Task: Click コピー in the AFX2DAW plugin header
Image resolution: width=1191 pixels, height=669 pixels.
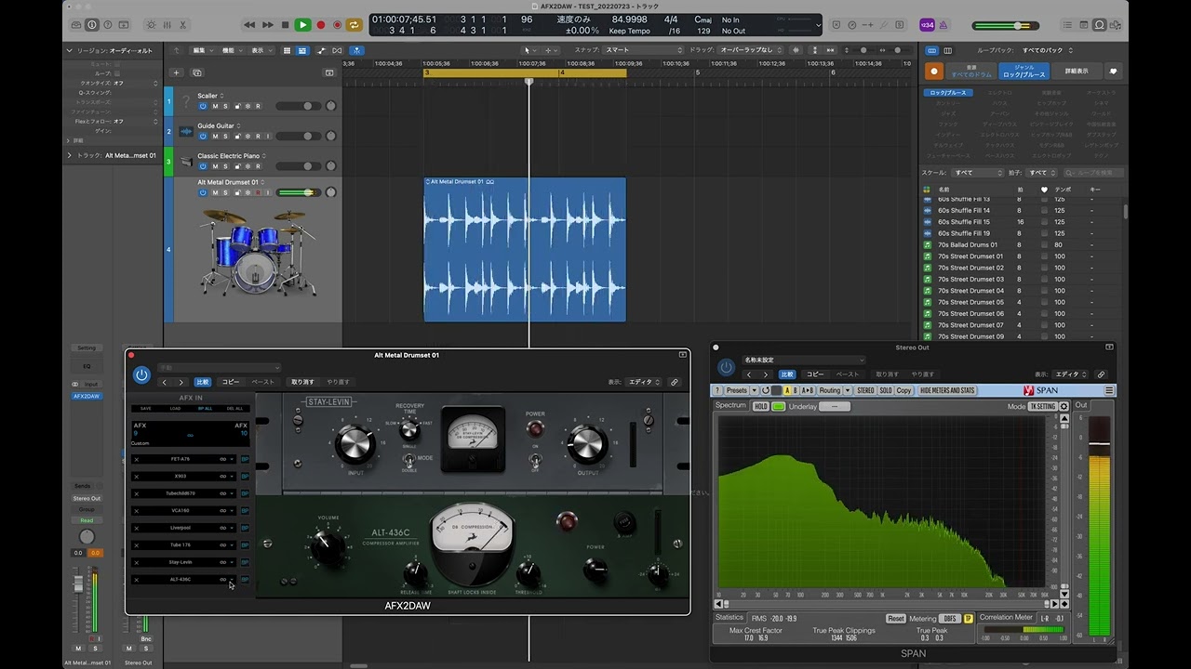Action: pyautogui.click(x=230, y=382)
